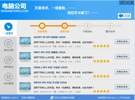Screen dimensions: 135x100
Task: Click the XP size value 1.41G
Action: click(78, 46)
